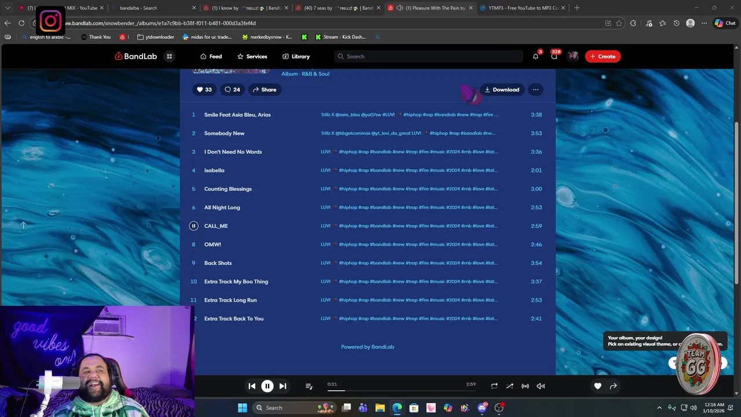741x417 pixels.
Task: Open browser settings and more menu
Action: (704, 23)
